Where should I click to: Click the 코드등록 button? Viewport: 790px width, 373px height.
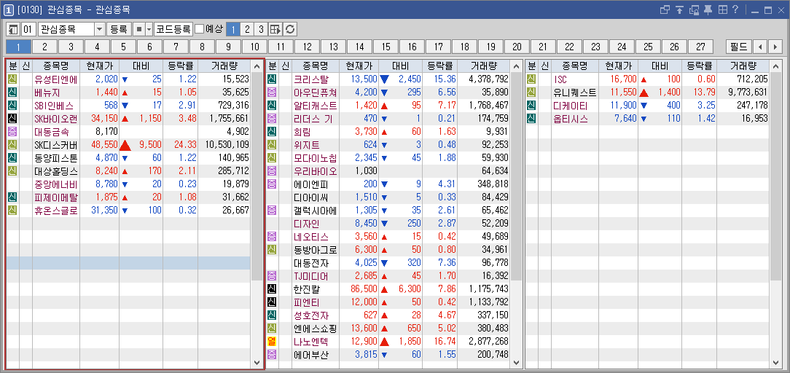point(174,28)
